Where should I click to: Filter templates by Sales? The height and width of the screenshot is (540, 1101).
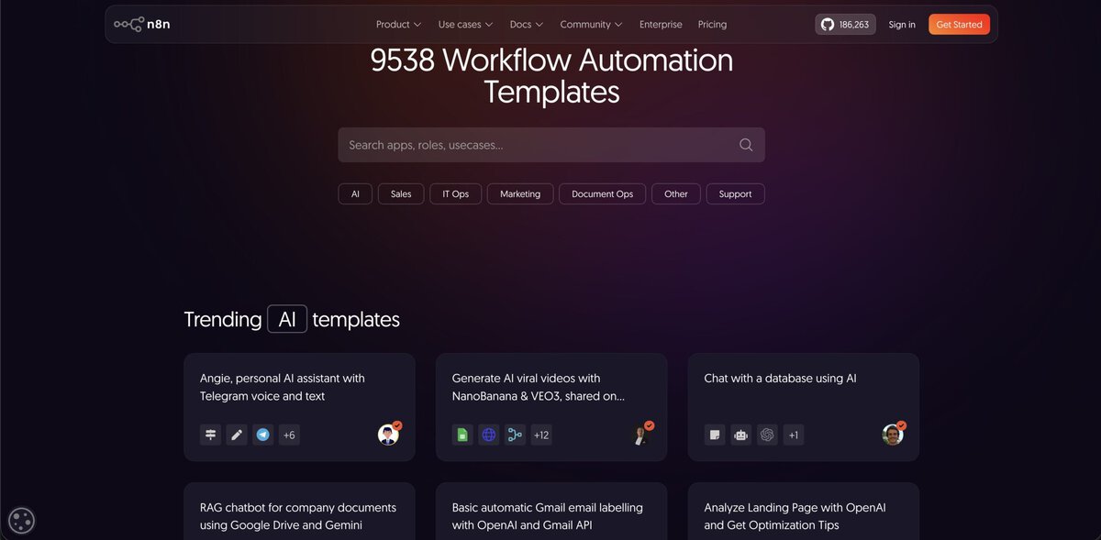(x=401, y=193)
